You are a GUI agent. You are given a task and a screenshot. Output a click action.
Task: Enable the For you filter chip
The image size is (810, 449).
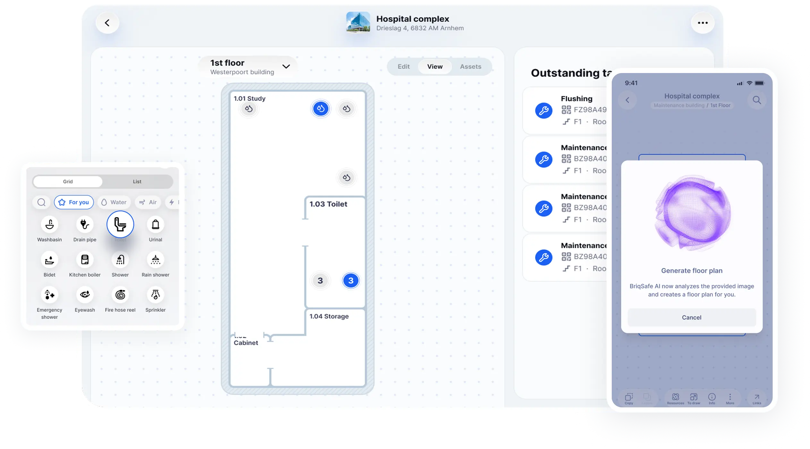point(74,202)
